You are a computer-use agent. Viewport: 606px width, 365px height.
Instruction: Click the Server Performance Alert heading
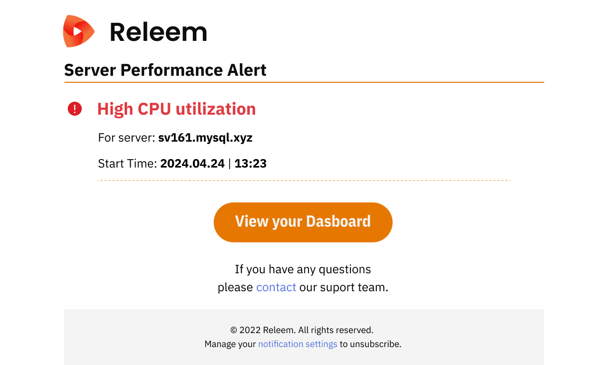click(165, 70)
